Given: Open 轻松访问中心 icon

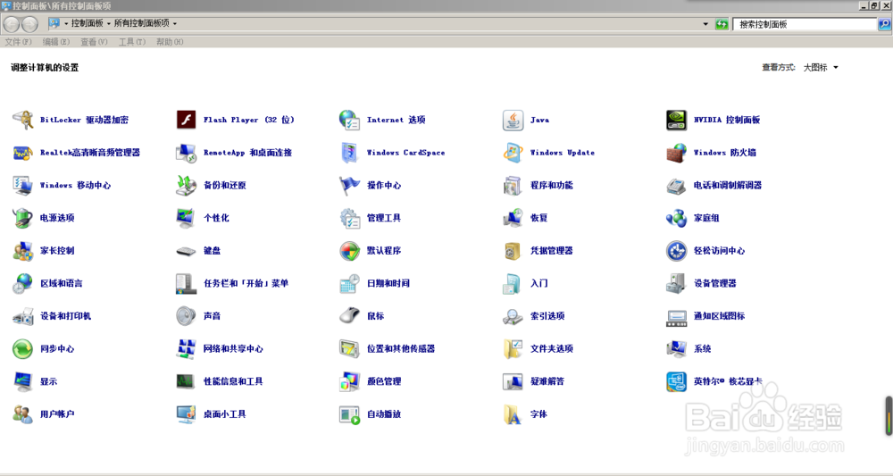Looking at the screenshot, I should coord(676,251).
